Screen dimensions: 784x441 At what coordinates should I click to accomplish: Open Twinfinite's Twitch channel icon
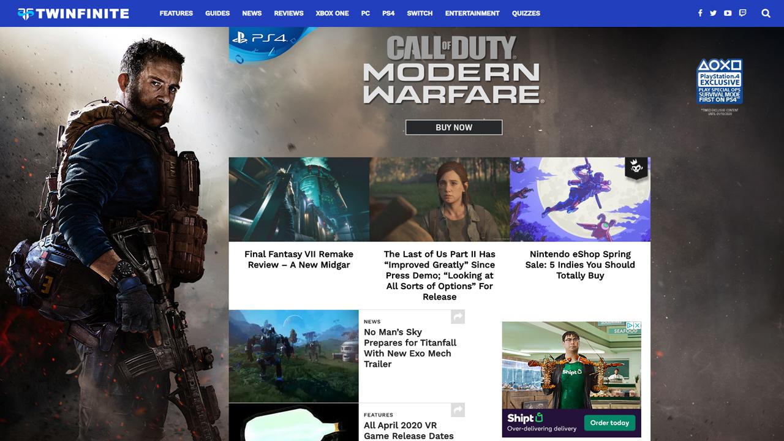742,13
